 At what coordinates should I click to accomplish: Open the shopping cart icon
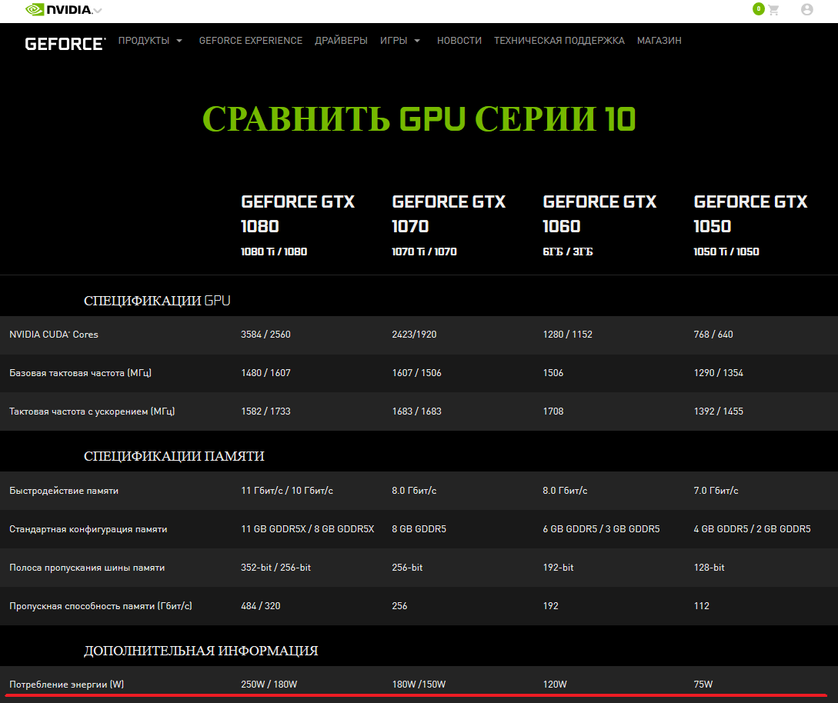(x=773, y=10)
